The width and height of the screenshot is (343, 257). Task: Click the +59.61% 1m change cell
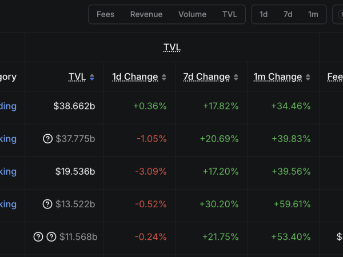(292, 204)
